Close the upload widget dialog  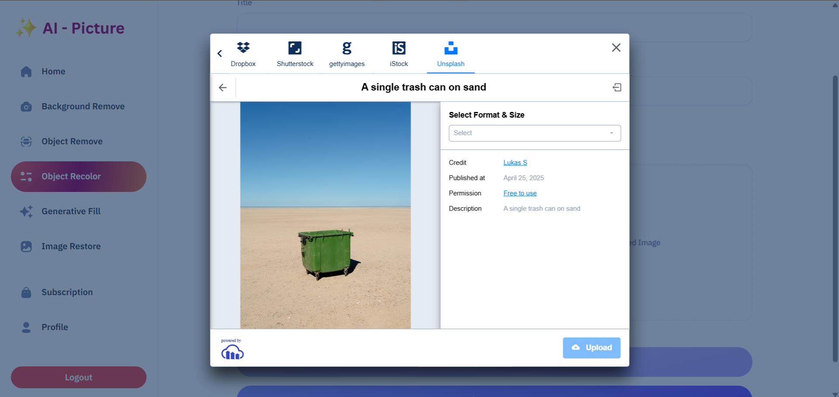(x=616, y=48)
